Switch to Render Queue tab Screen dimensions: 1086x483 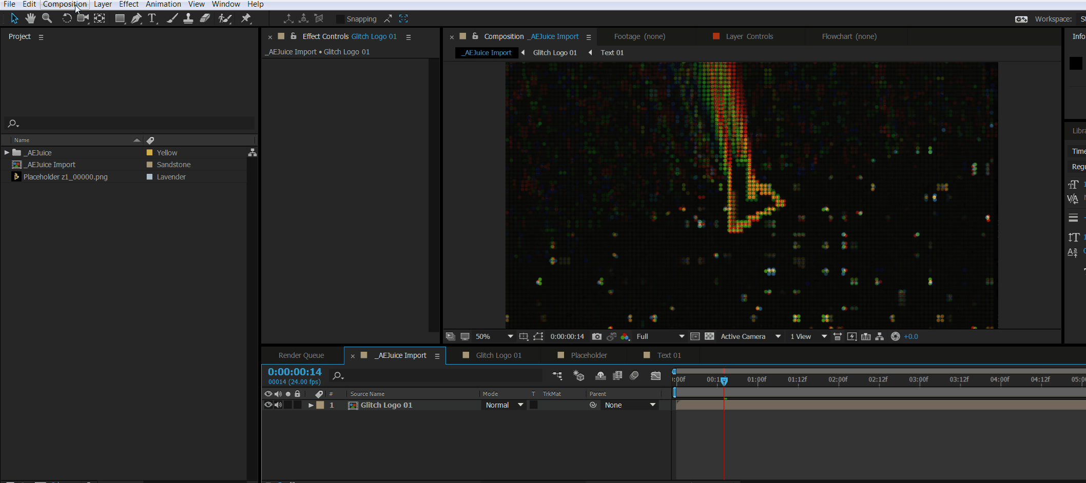tap(301, 355)
